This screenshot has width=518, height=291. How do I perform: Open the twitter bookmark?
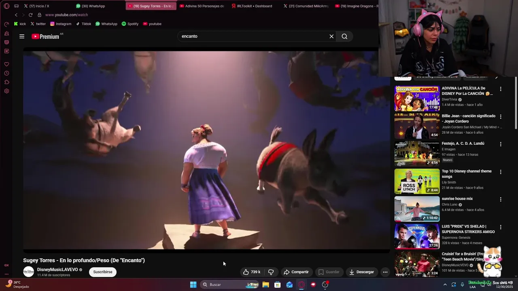(38, 24)
